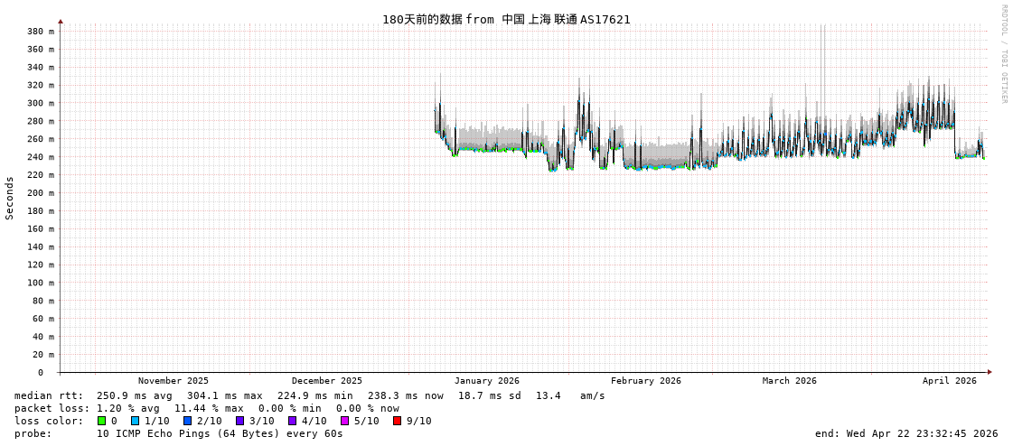Select the light blue 1/10 loss swatch
Screen dimensions: 1013x446
click(x=135, y=421)
